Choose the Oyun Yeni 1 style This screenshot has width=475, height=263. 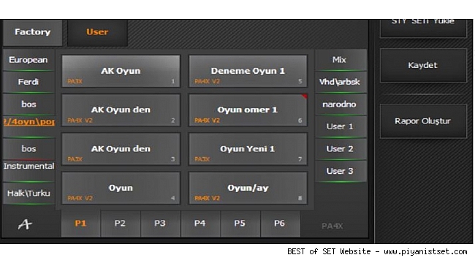coord(248,149)
